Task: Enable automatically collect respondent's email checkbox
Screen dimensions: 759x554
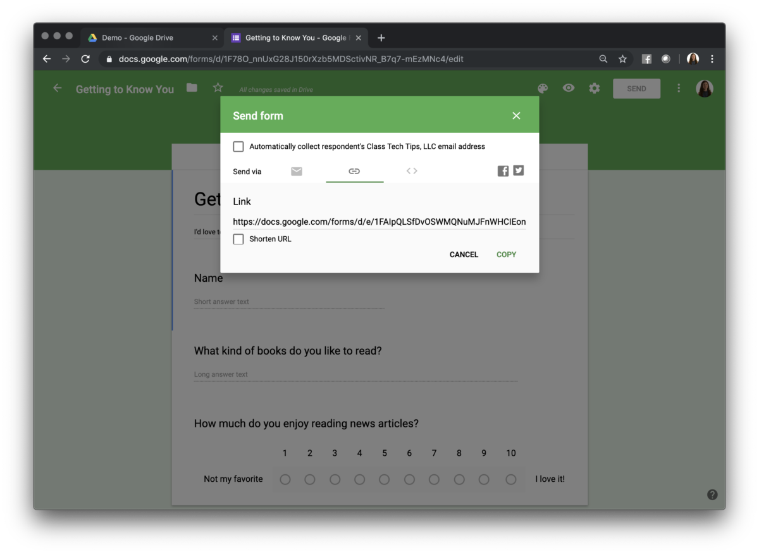Action: tap(238, 147)
